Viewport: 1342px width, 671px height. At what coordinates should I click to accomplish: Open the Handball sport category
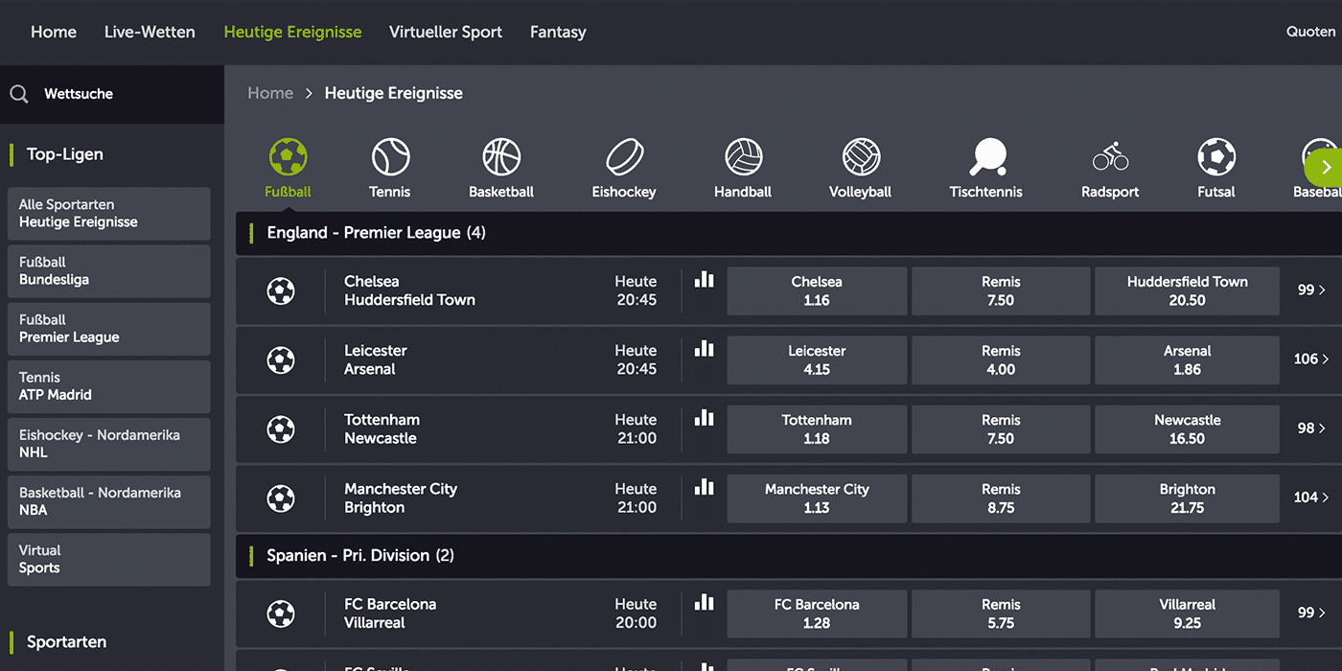(743, 156)
